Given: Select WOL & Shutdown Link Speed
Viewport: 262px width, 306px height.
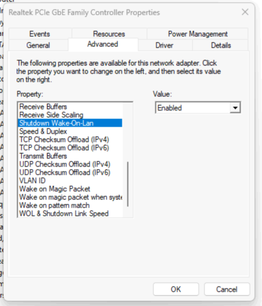Looking at the screenshot, I should [70, 214].
